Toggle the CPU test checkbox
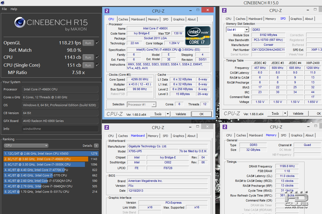The width and height of the screenshot is (322, 214). coord(97,57)
